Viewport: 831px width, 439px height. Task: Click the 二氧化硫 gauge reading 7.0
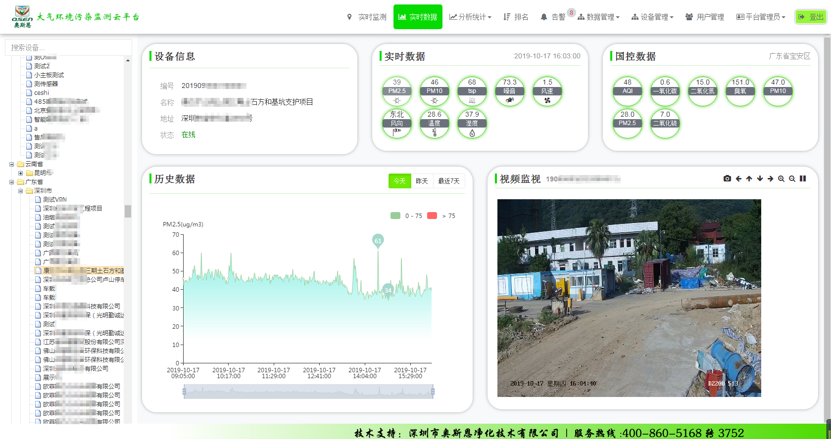click(665, 123)
